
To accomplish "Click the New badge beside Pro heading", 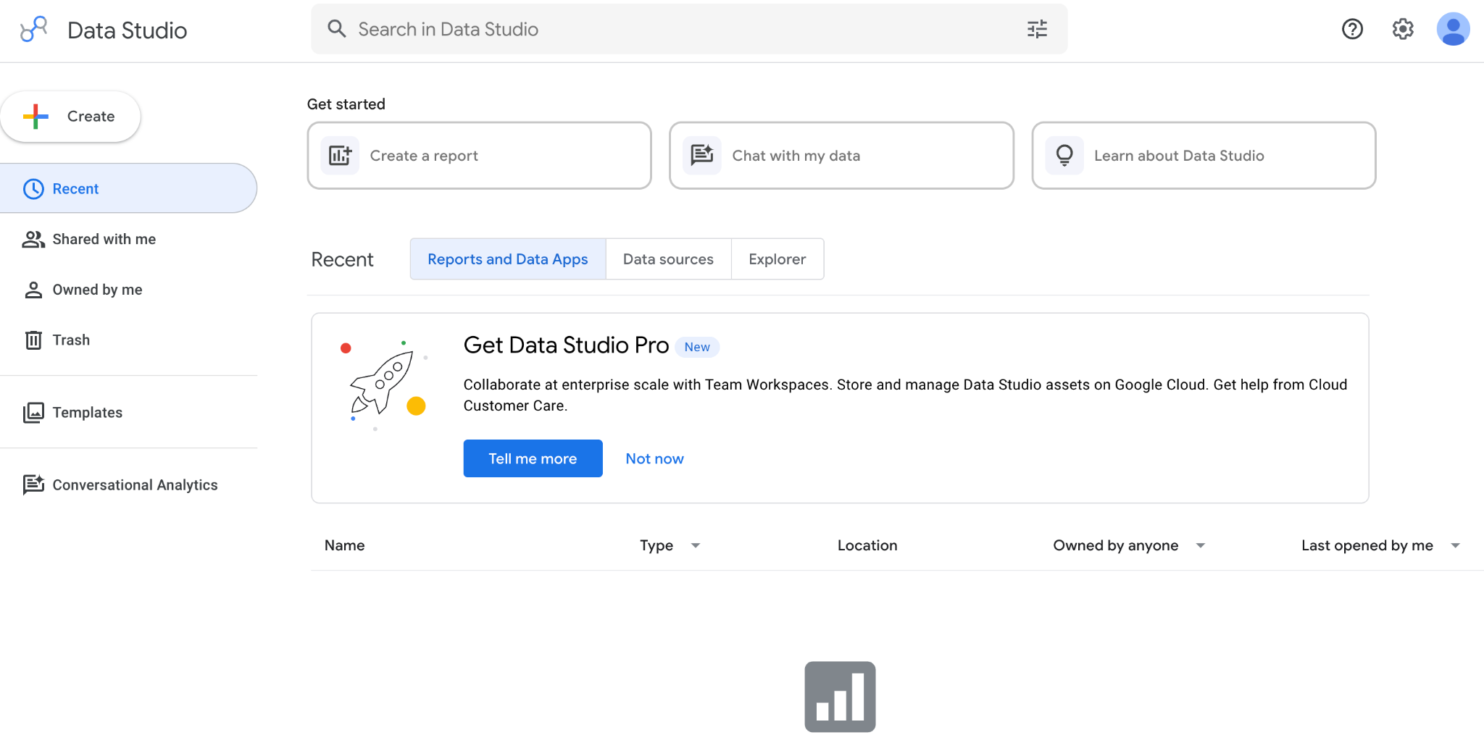I will pos(697,347).
